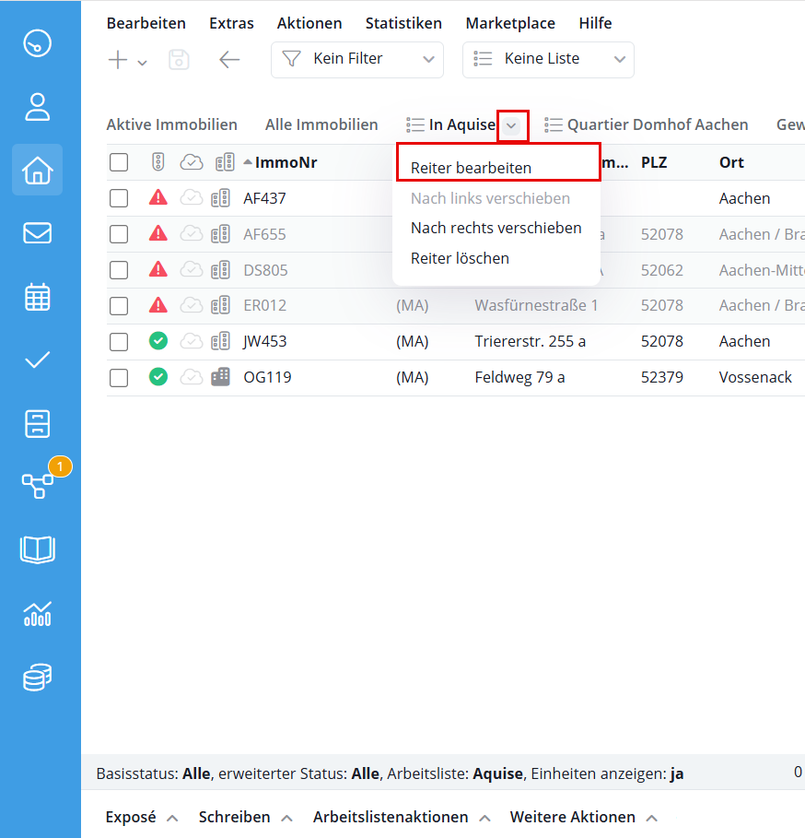
Task: Open the Bearbeiten menu
Action: [x=146, y=24]
